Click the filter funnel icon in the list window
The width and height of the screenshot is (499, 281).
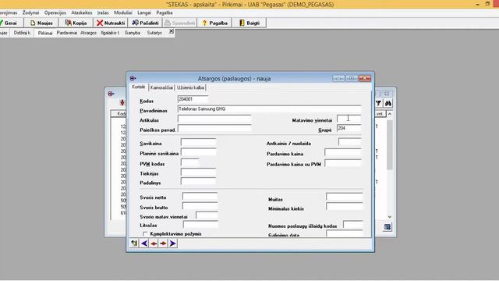click(378, 103)
